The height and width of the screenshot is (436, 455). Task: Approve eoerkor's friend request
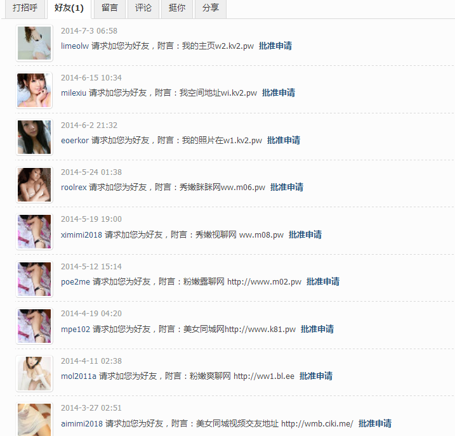(x=284, y=140)
